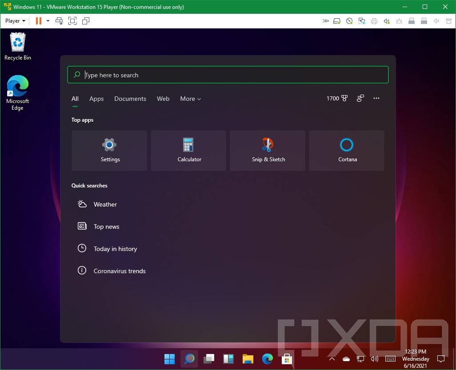Image resolution: width=456 pixels, height=370 pixels.
Task: Select the Microsoft Edge desktop shortcut
Action: click(17, 93)
